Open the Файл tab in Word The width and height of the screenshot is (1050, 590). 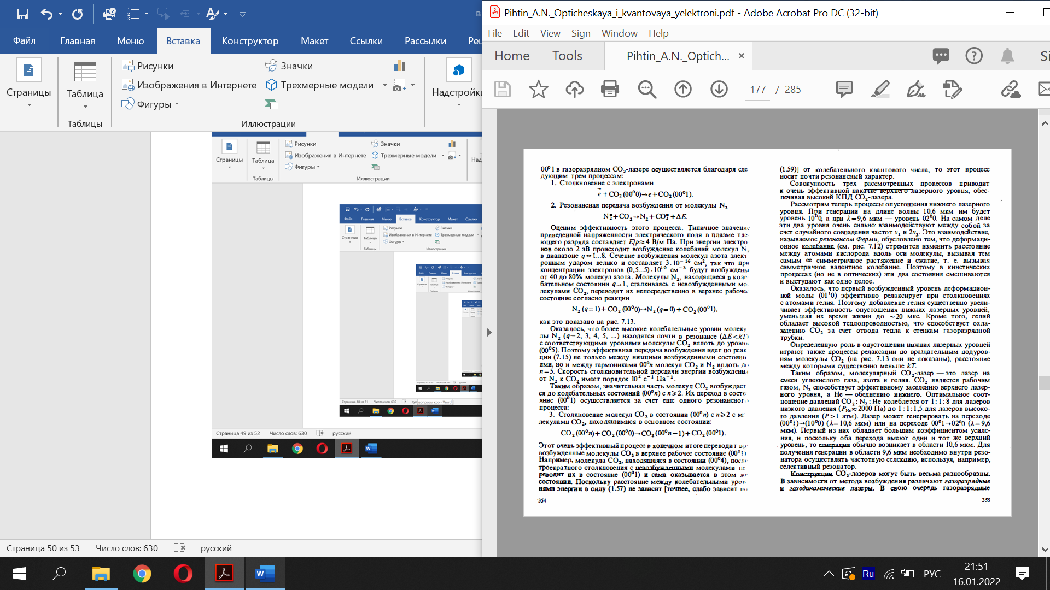point(24,41)
